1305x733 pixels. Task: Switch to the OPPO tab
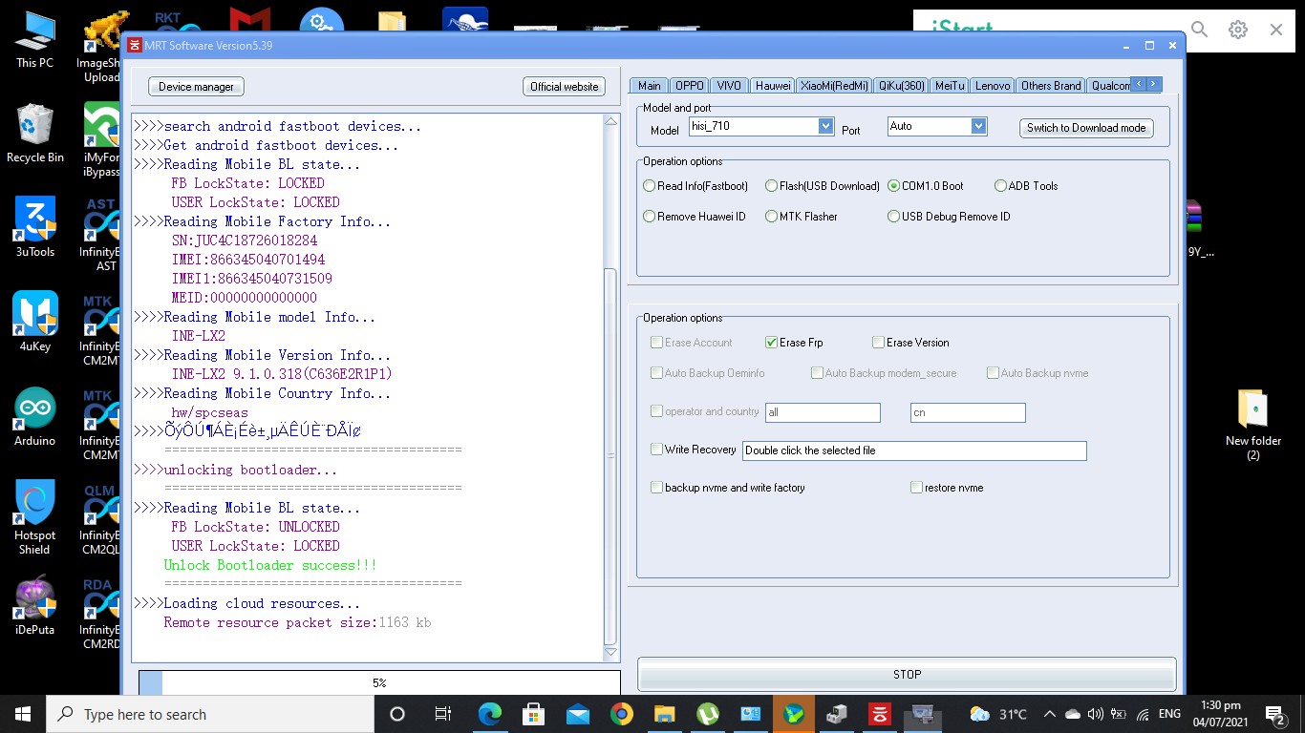(690, 86)
